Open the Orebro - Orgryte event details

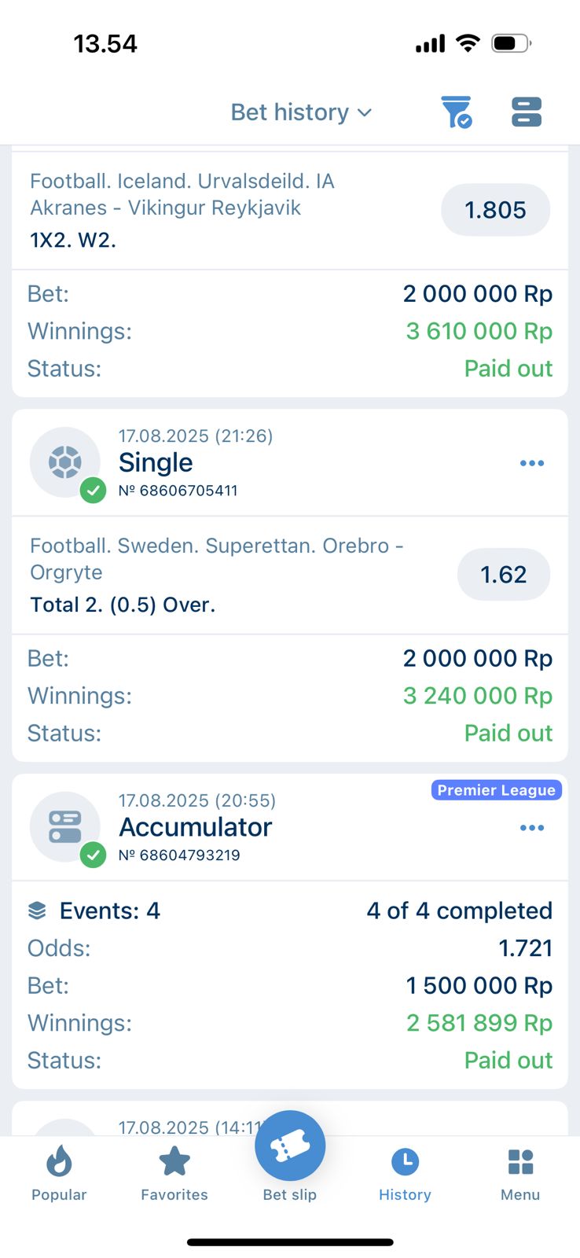pyautogui.click(x=216, y=559)
